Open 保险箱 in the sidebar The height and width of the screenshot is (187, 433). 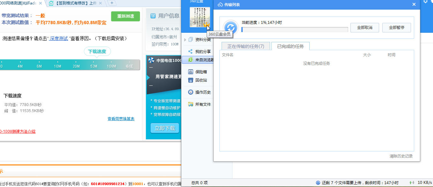[201, 72]
